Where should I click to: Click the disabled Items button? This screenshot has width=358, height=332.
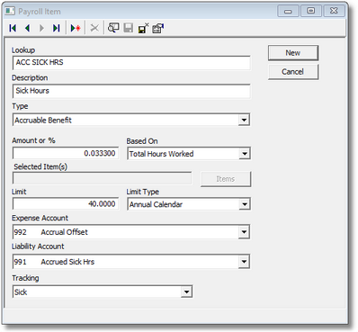(226, 179)
